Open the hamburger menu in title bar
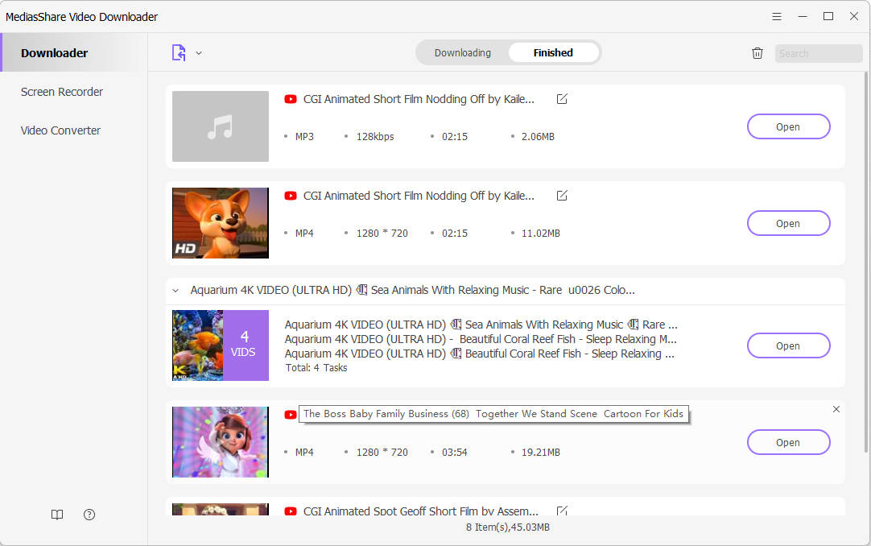Screen dimensions: 871x546 click(777, 16)
